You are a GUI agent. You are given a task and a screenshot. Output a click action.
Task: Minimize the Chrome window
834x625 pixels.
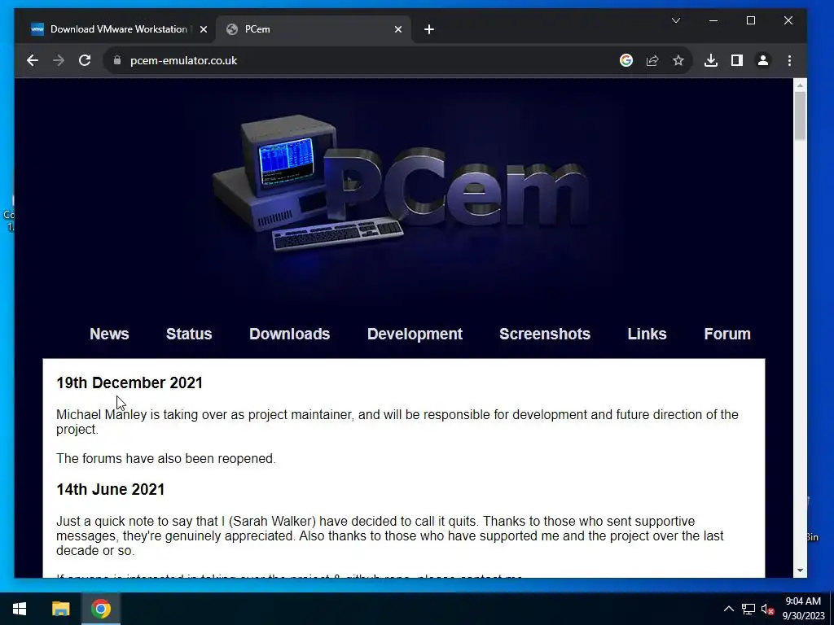point(713,20)
